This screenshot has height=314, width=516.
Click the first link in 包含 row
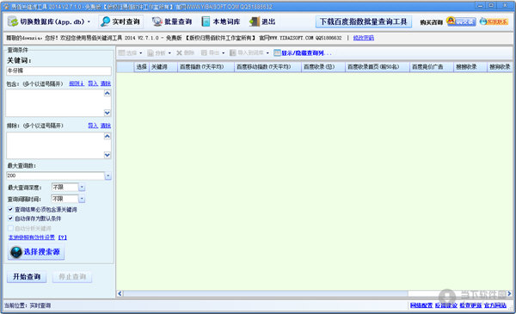coord(77,83)
